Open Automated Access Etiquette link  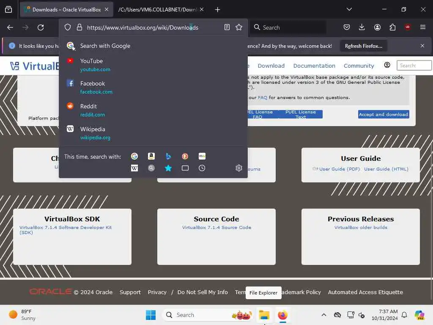click(365, 292)
